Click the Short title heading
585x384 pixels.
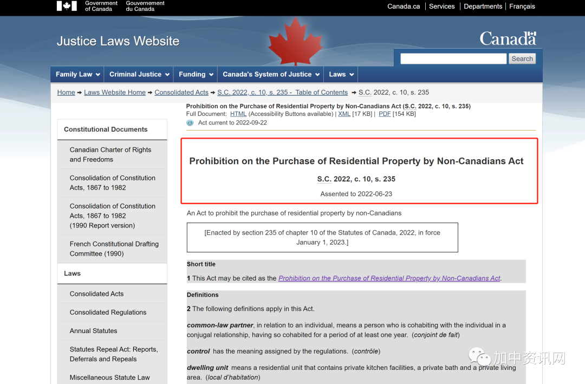tap(201, 264)
